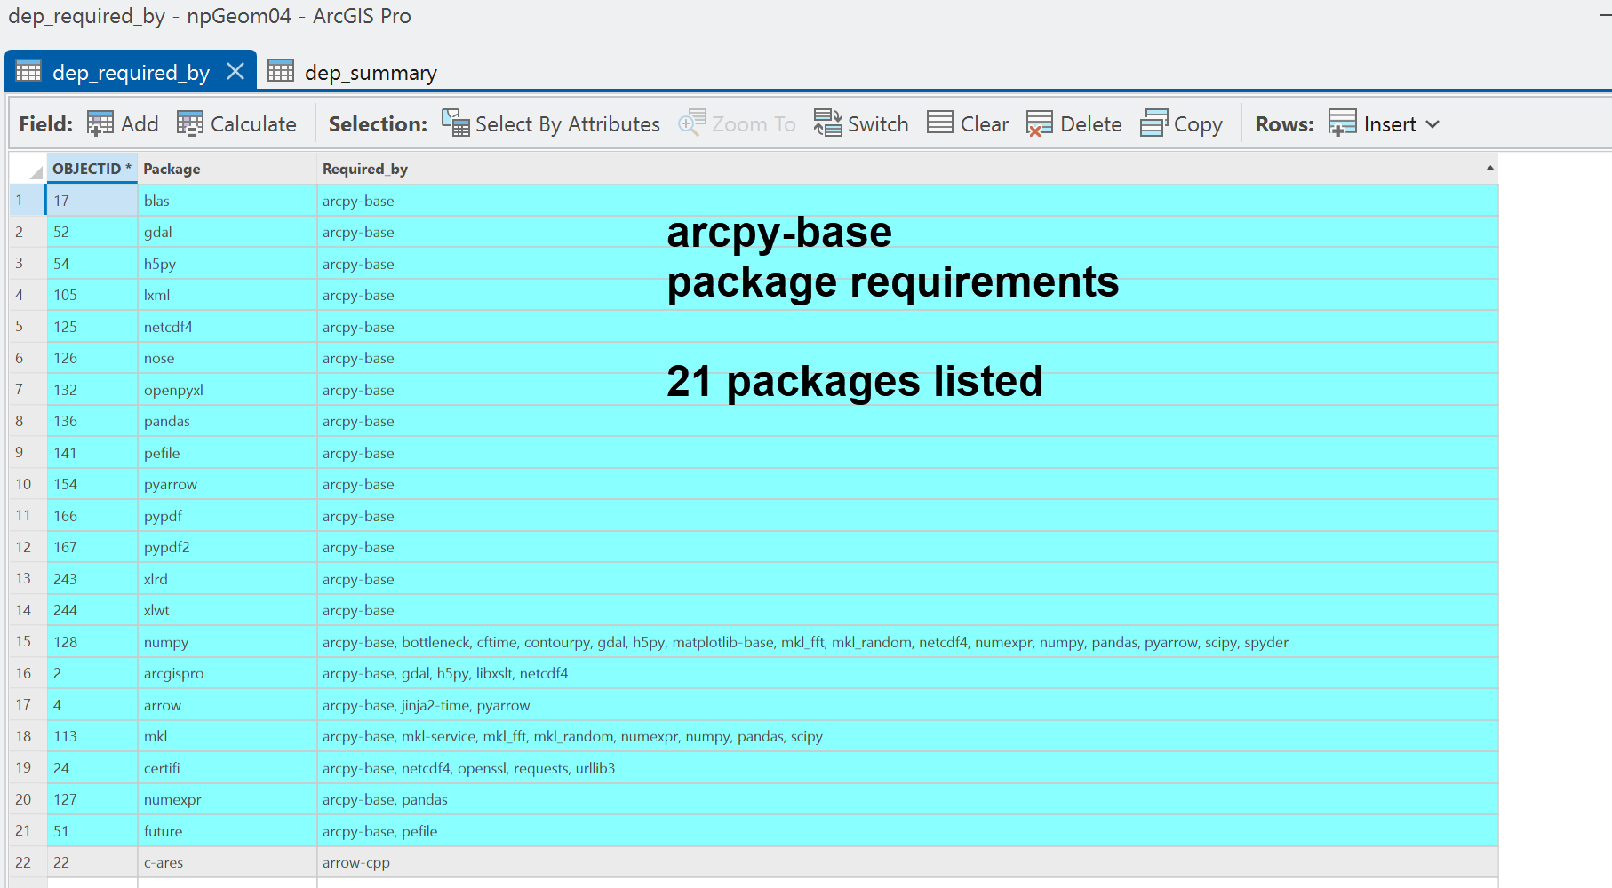This screenshot has height=888, width=1612.
Task: Click the 'xlrd' package cell
Action: click(x=227, y=579)
